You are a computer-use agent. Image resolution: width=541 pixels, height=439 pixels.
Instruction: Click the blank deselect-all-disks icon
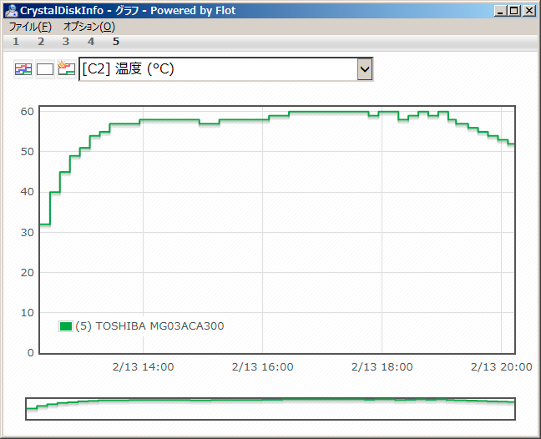click(x=45, y=69)
